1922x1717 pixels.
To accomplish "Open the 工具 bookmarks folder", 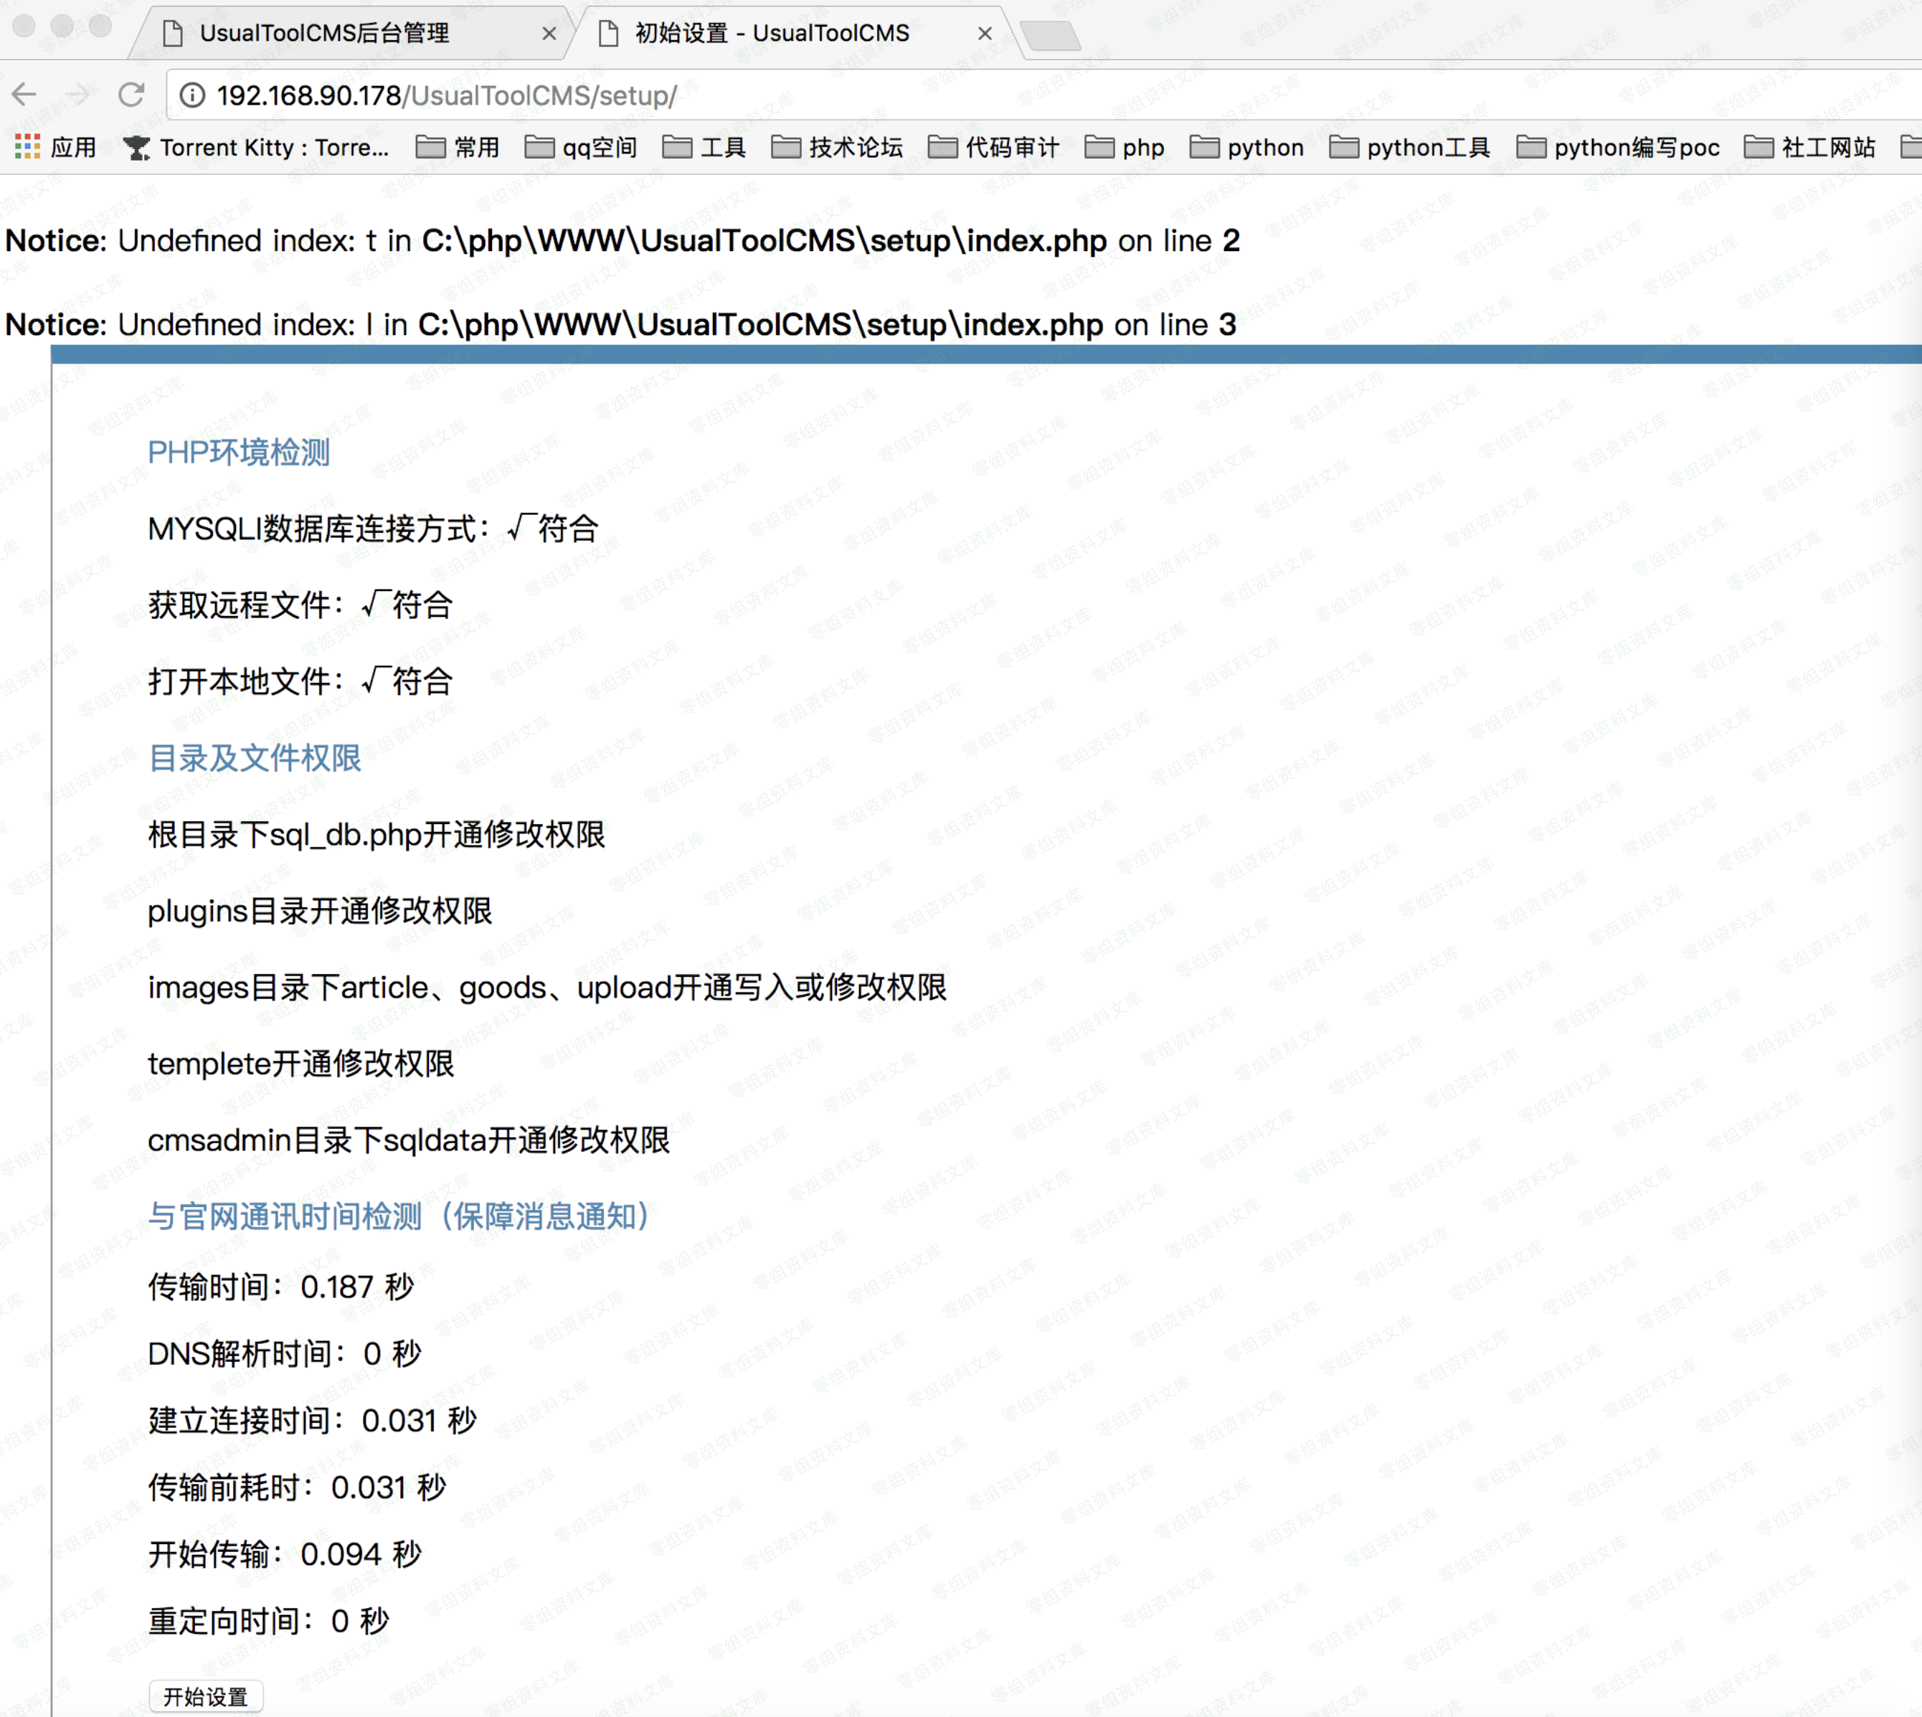I will click(x=704, y=147).
